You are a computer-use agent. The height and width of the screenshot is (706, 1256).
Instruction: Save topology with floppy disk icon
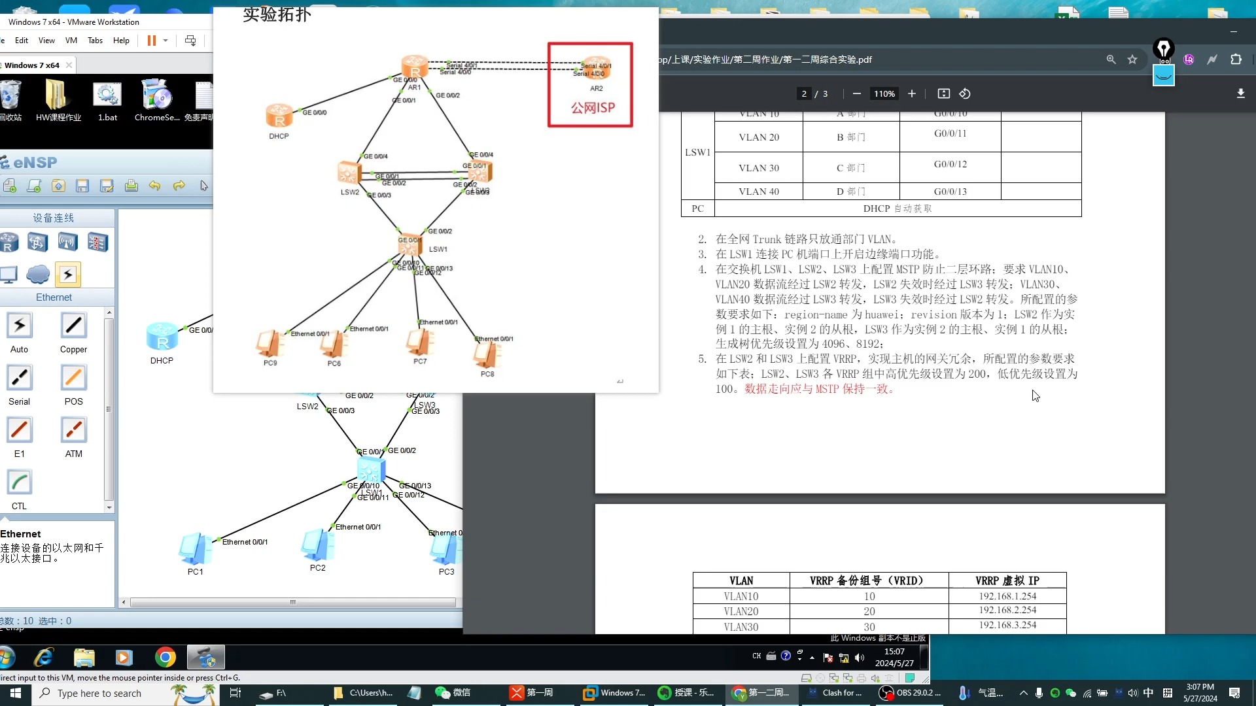pos(82,186)
